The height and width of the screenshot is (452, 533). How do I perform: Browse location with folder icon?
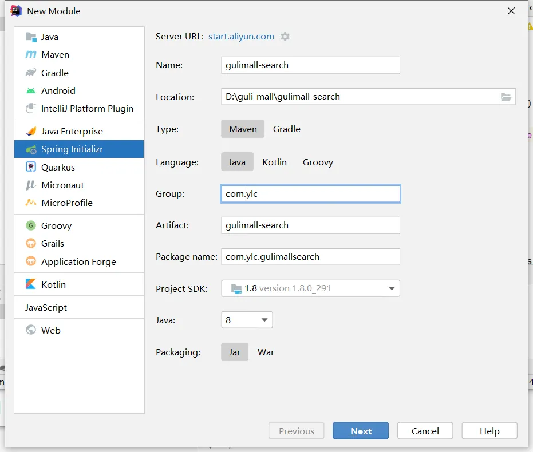tap(506, 97)
